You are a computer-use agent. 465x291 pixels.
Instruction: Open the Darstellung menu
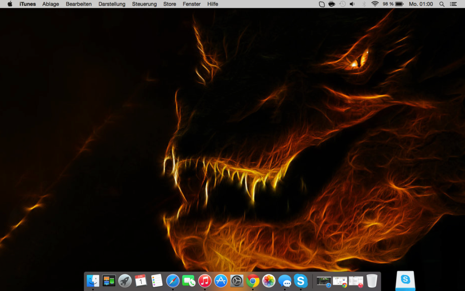(112, 4)
